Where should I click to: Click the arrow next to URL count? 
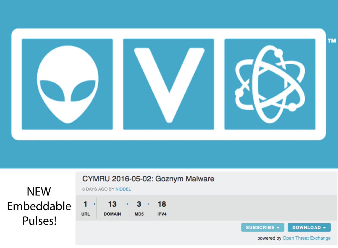click(x=93, y=204)
